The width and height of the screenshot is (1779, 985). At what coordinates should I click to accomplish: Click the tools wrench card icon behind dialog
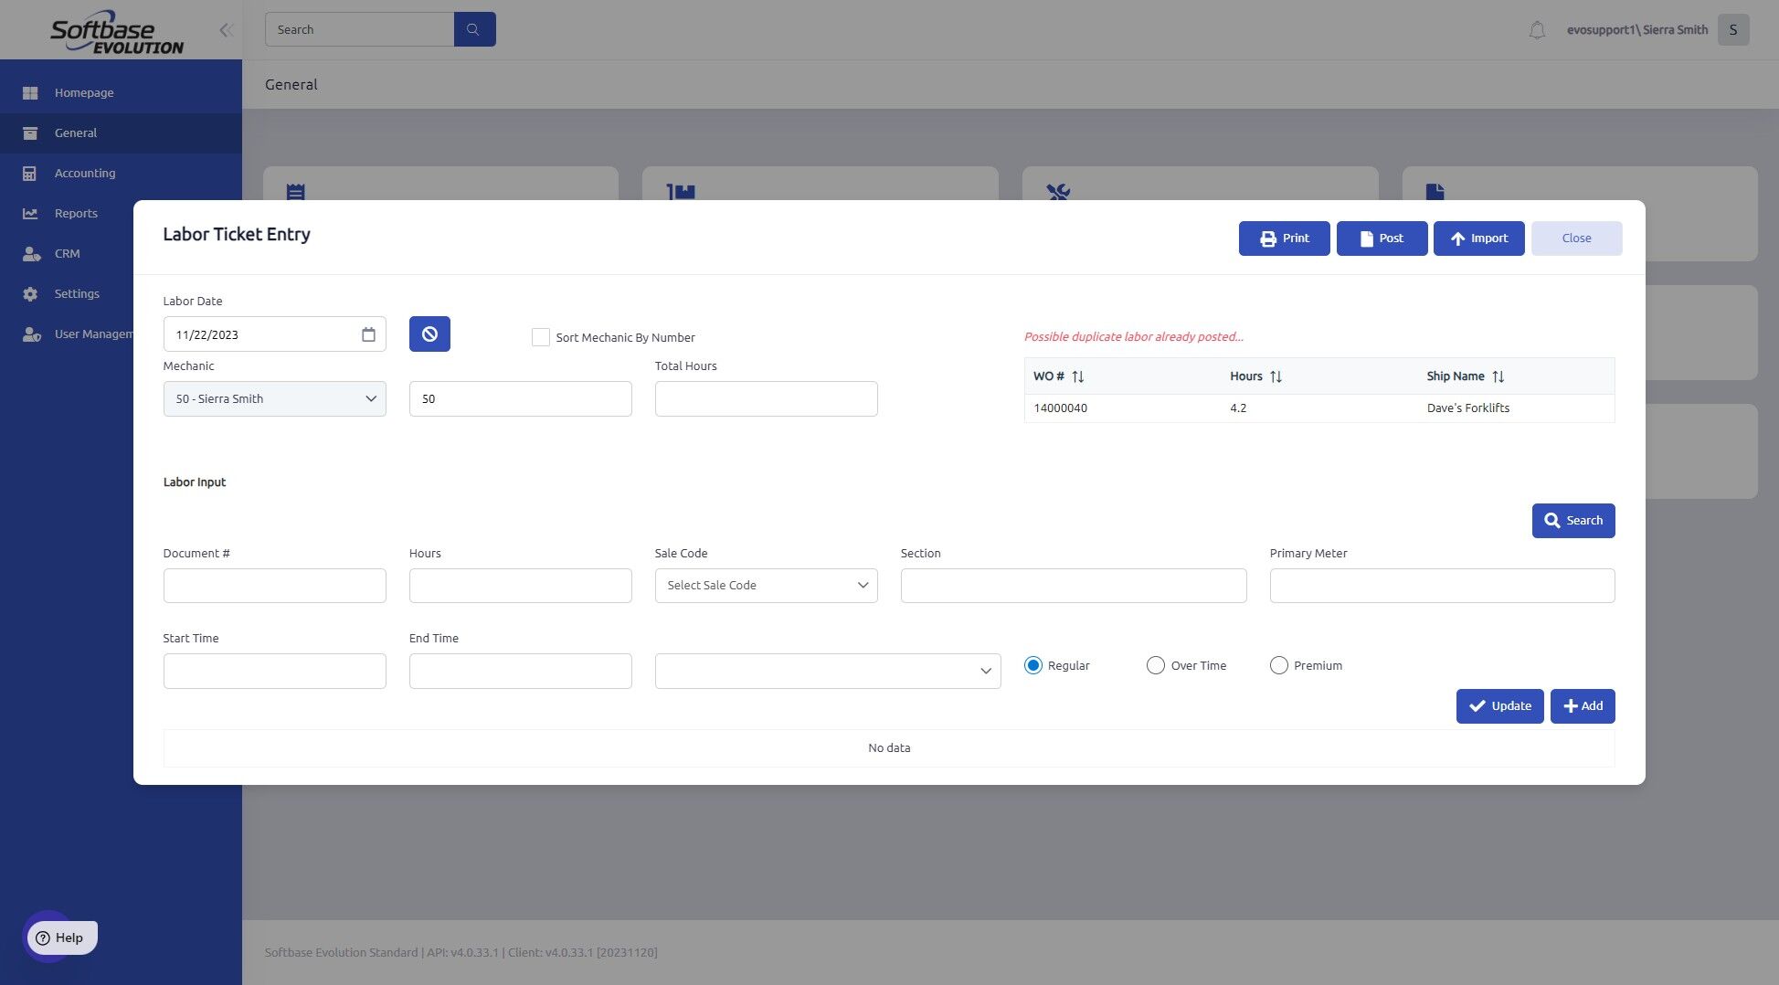click(1058, 192)
